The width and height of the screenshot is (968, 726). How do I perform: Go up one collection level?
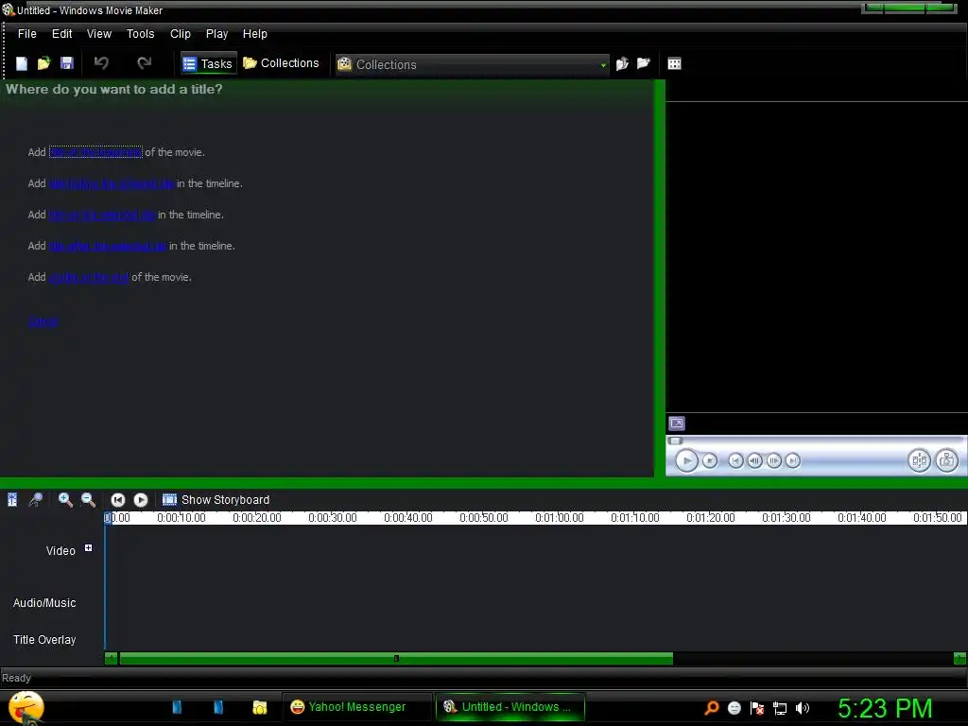point(622,63)
